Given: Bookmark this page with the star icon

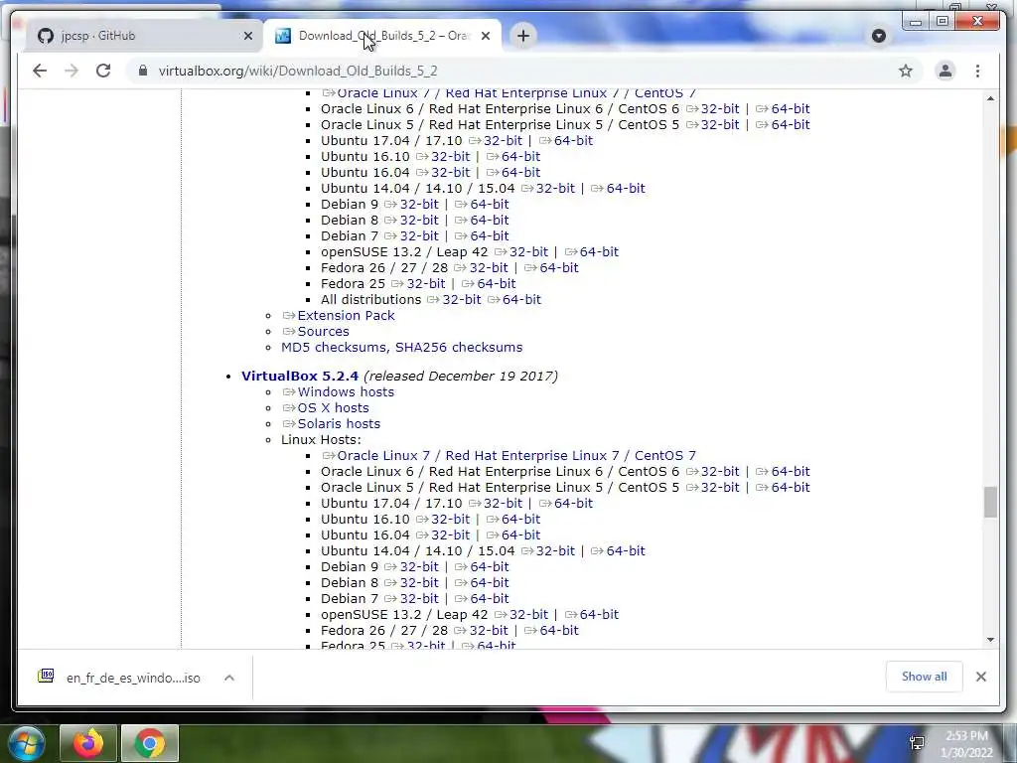Looking at the screenshot, I should tap(906, 71).
